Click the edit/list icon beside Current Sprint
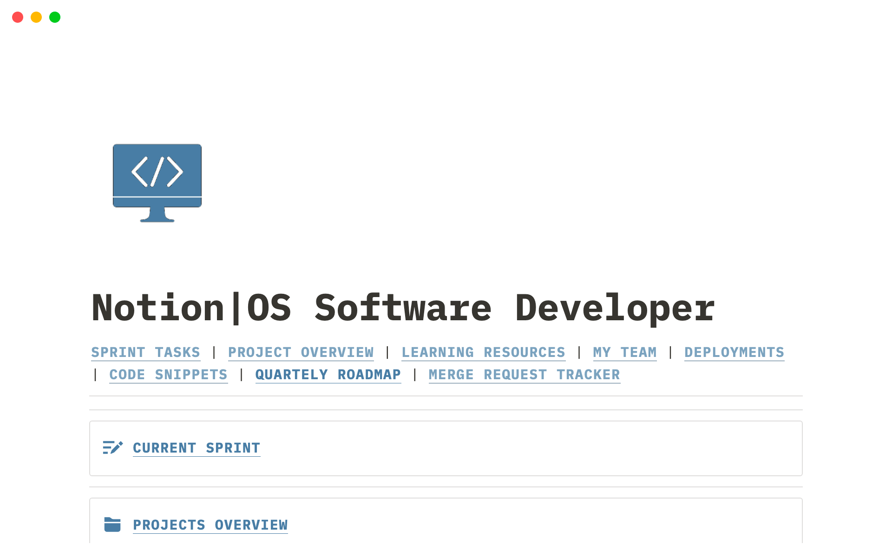The width and height of the screenshot is (892, 557). point(112,447)
